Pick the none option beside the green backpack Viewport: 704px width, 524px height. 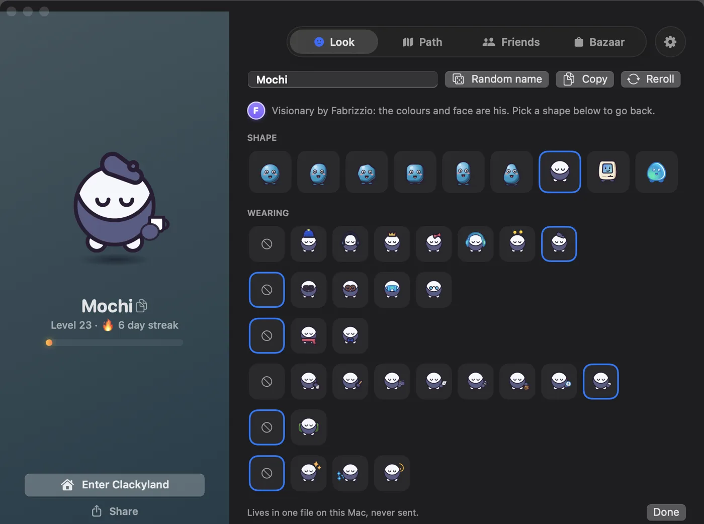pyautogui.click(x=267, y=427)
